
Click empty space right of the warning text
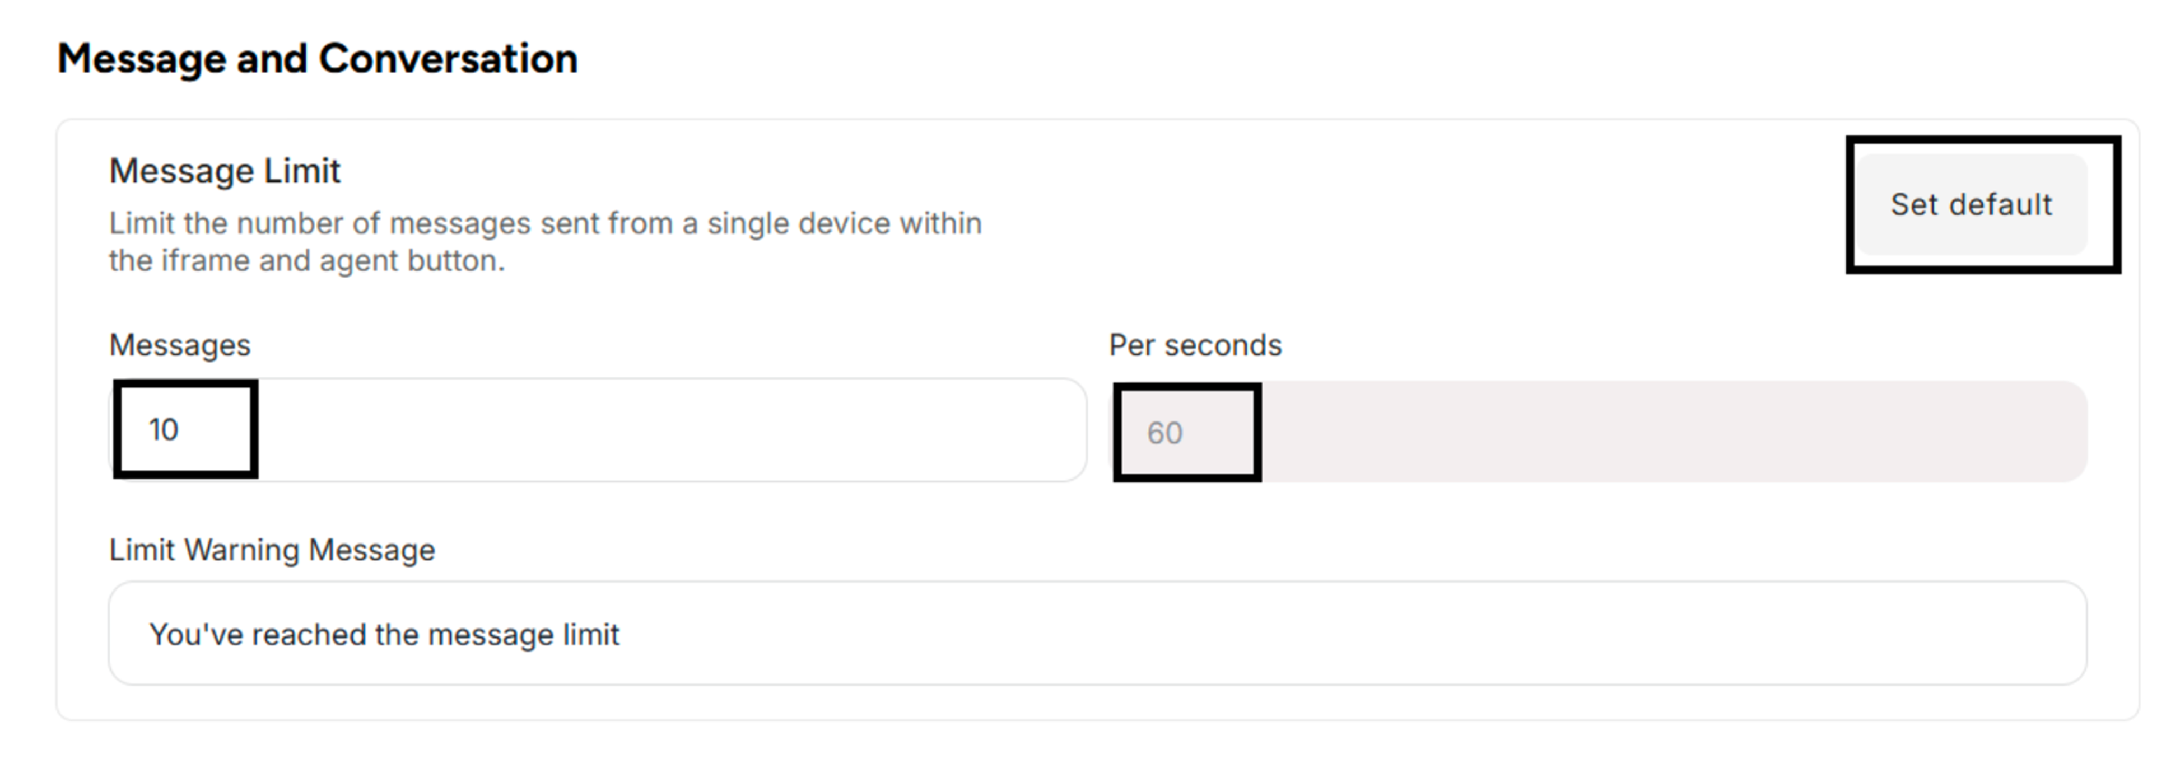[x=1354, y=633]
